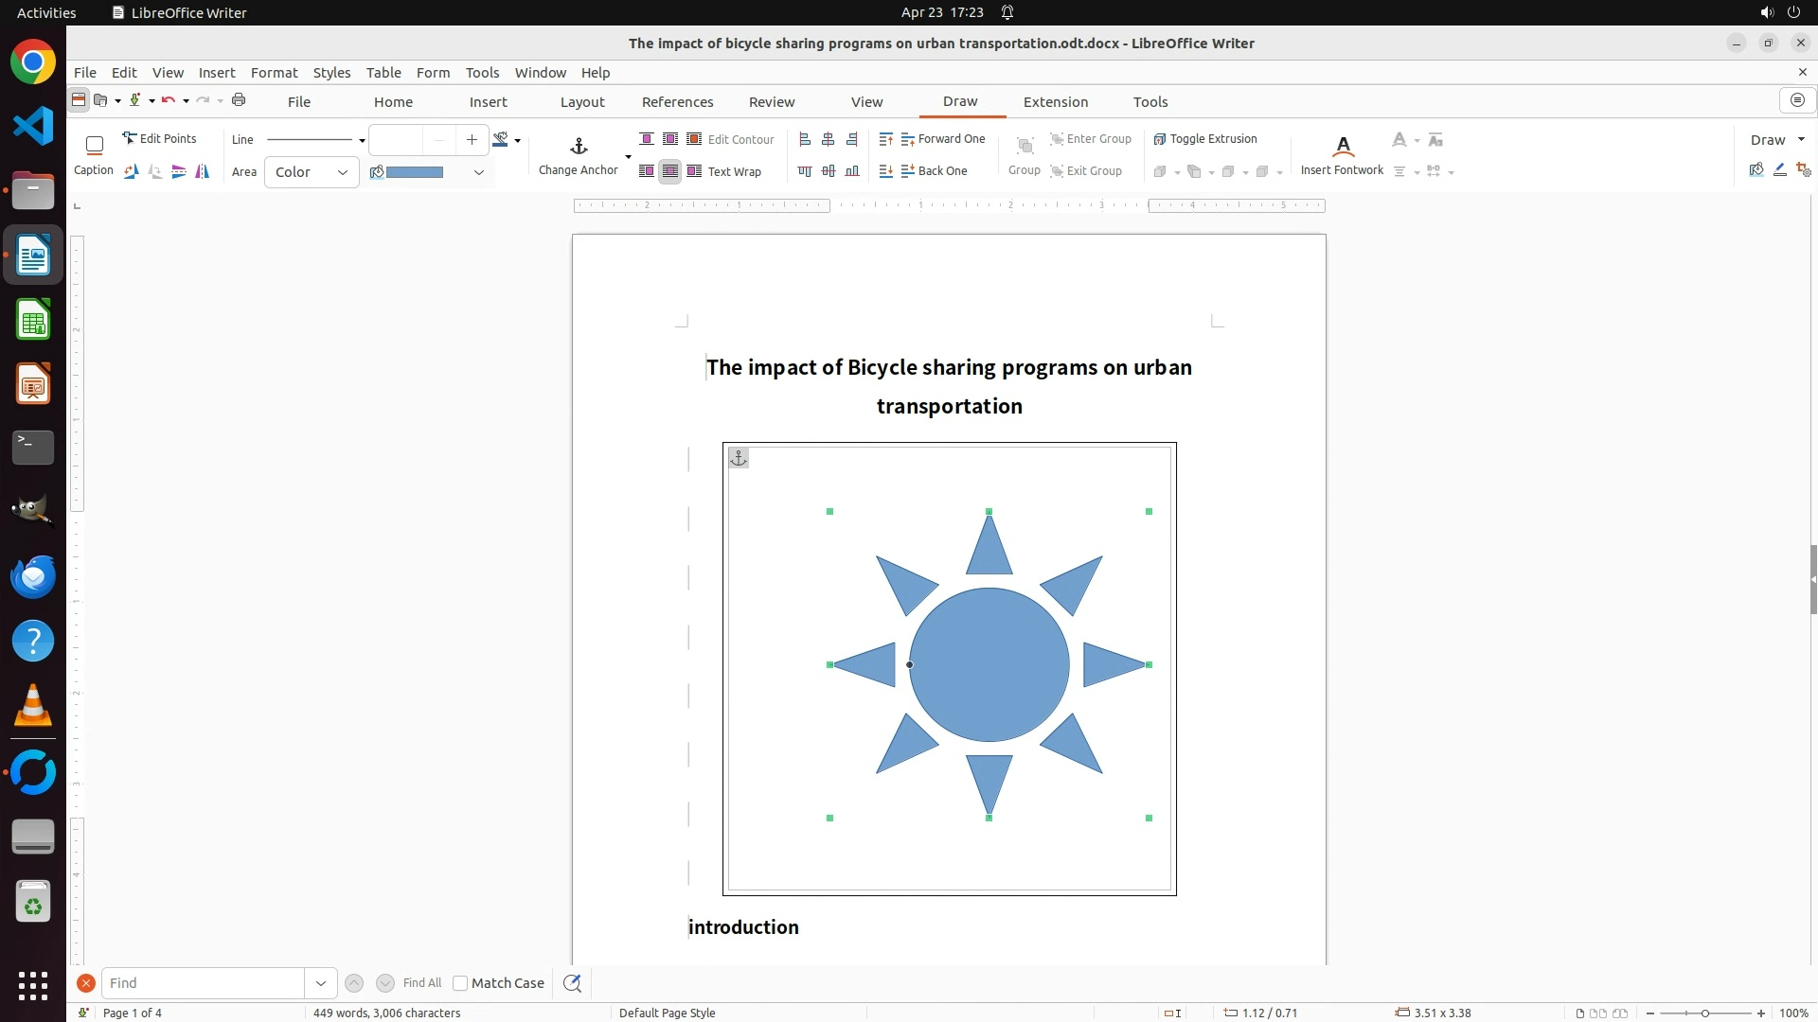The height and width of the screenshot is (1022, 1818).
Task: Toggle the Text Wrap option
Action: pos(724,171)
